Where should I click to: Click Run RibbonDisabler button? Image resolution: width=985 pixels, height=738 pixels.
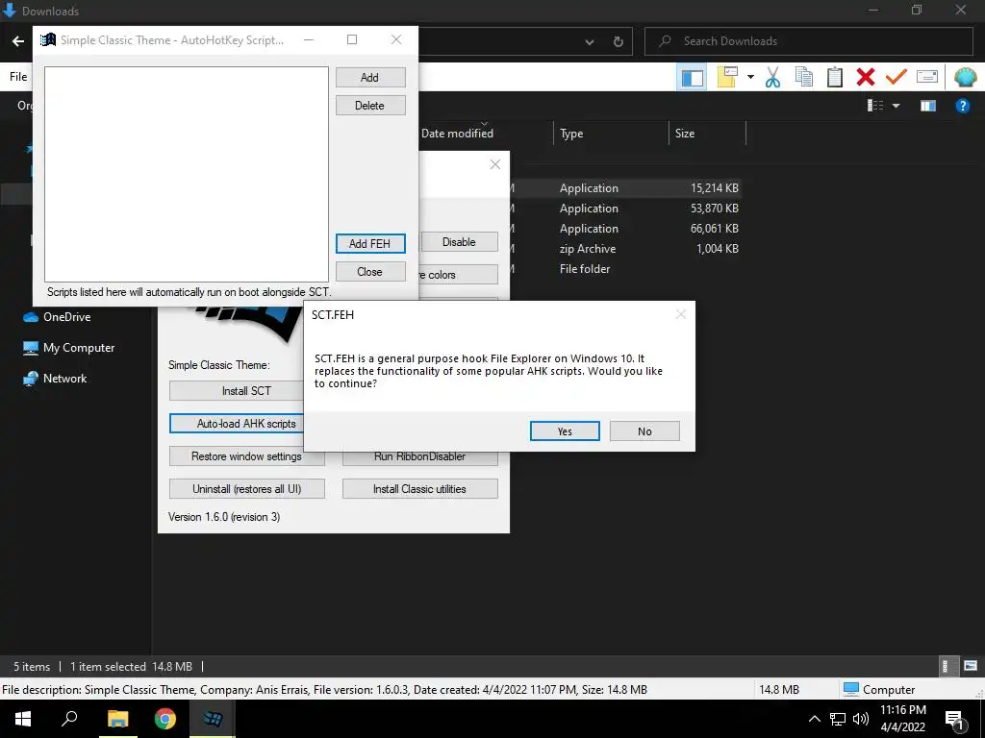coord(419,458)
